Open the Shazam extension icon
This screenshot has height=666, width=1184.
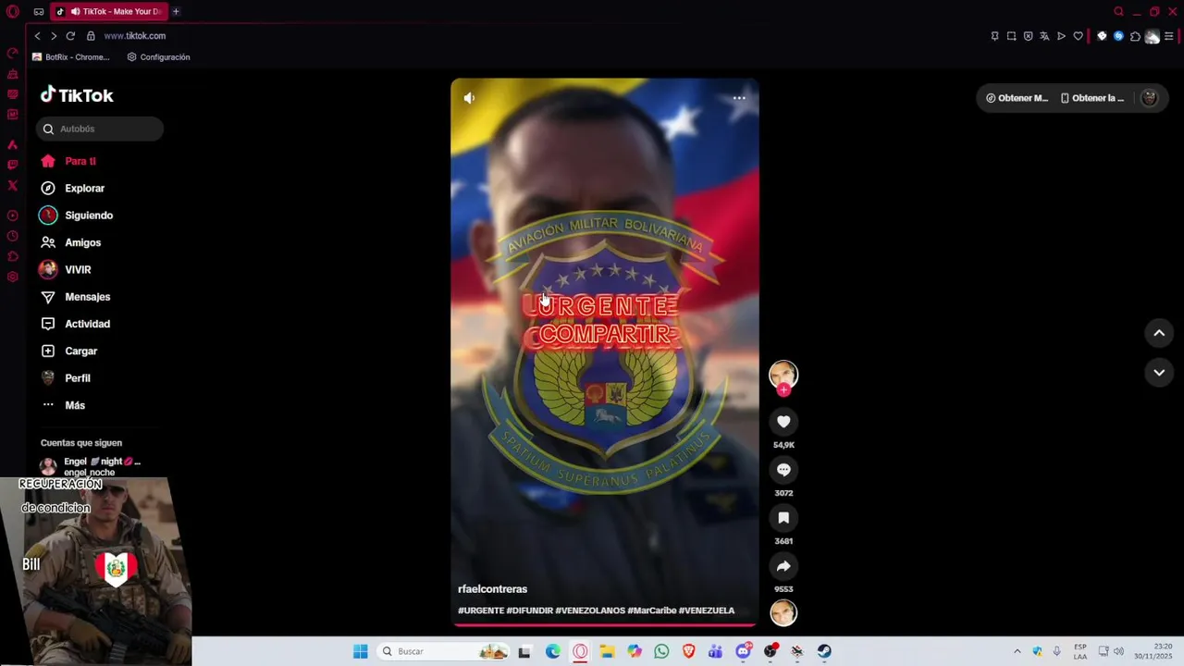1118,36
